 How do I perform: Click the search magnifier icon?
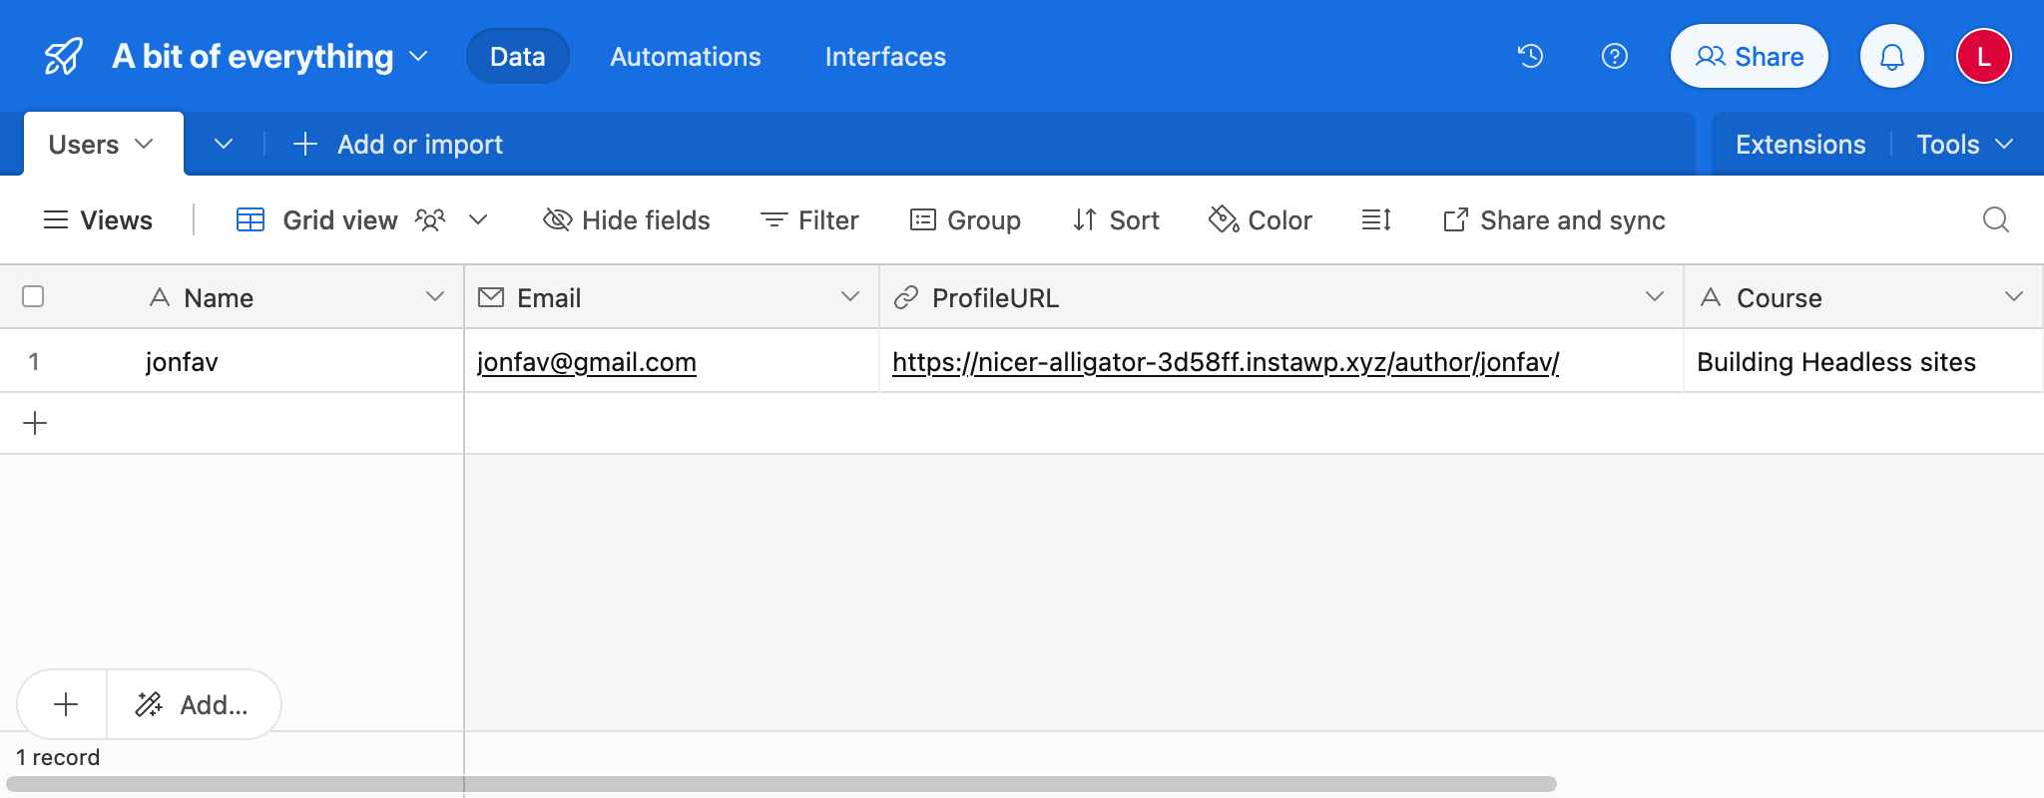point(1995,219)
